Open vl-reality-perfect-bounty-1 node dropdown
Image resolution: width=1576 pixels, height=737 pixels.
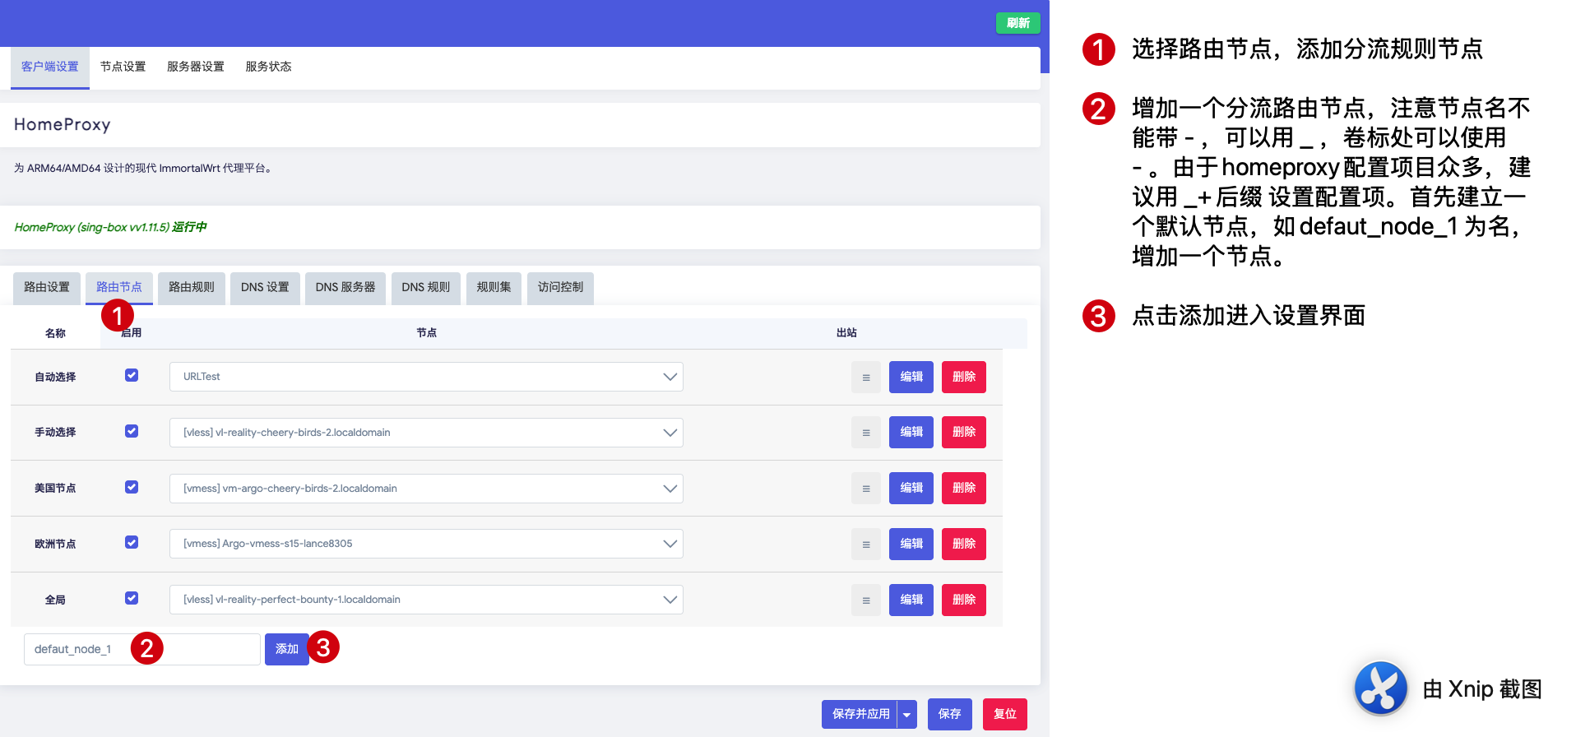click(x=426, y=600)
